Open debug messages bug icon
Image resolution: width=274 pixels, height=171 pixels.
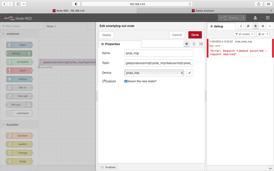pos(255,26)
